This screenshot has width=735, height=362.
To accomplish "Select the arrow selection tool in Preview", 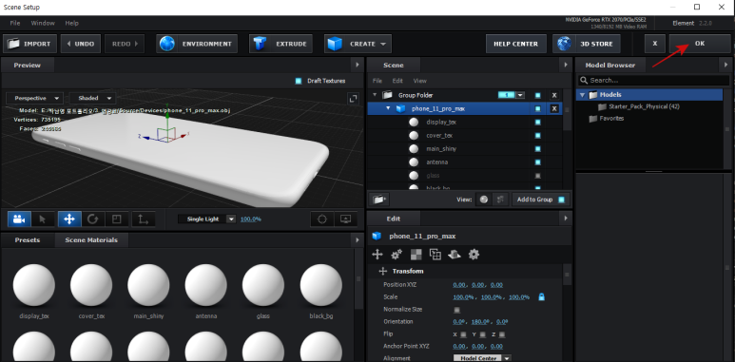I will (x=43, y=219).
